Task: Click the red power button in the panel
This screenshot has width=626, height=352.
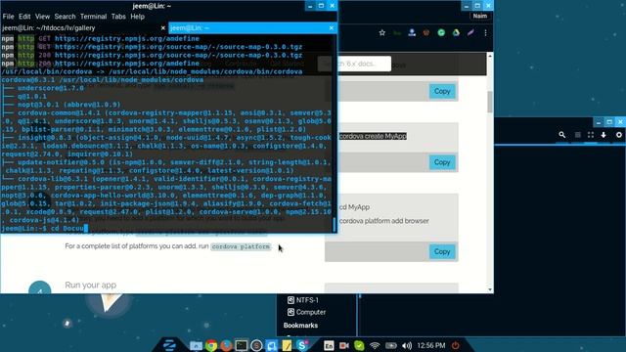Action: click(455, 345)
